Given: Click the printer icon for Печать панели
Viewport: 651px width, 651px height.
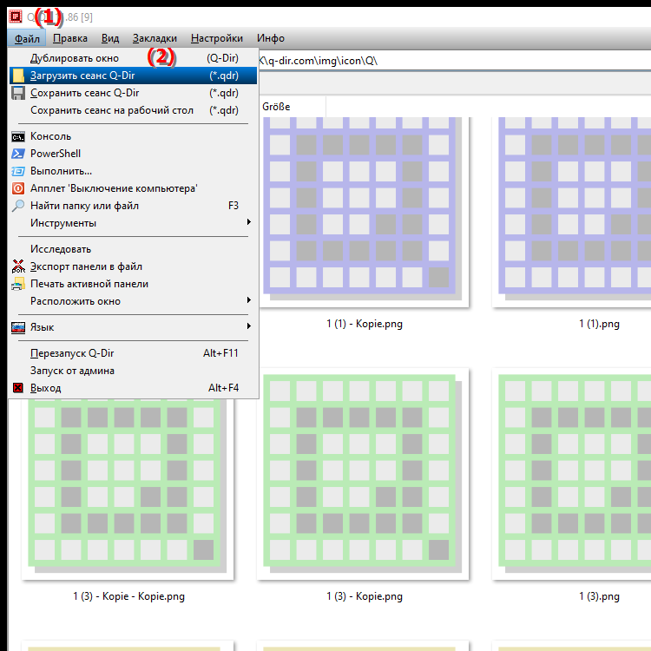Looking at the screenshot, I should point(18,284).
